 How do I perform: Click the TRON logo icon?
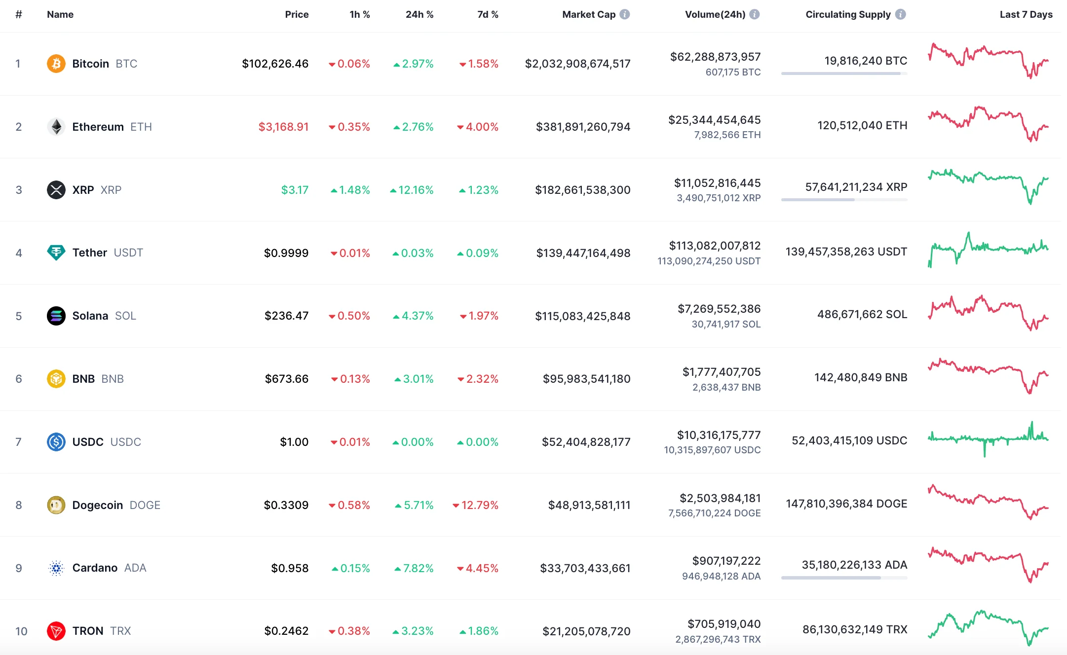[x=56, y=631]
